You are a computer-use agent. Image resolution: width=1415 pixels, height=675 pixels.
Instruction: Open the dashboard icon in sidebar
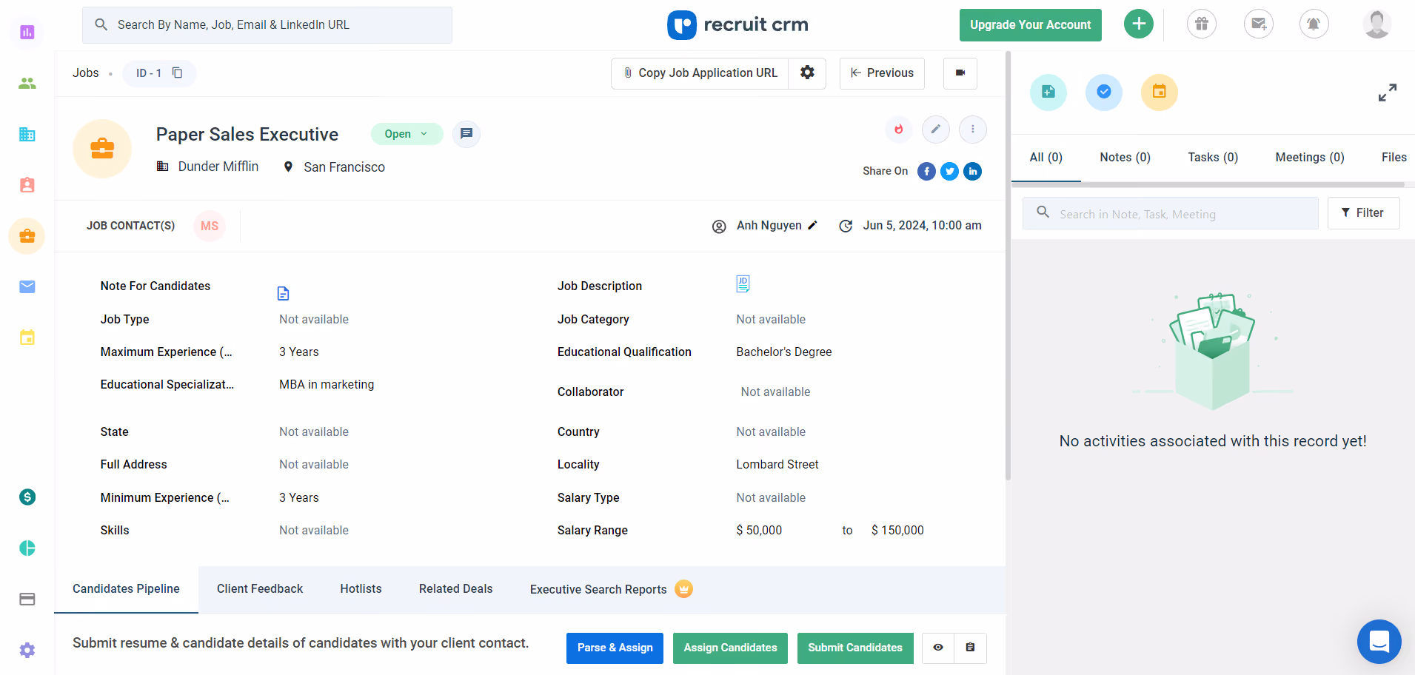[27, 32]
